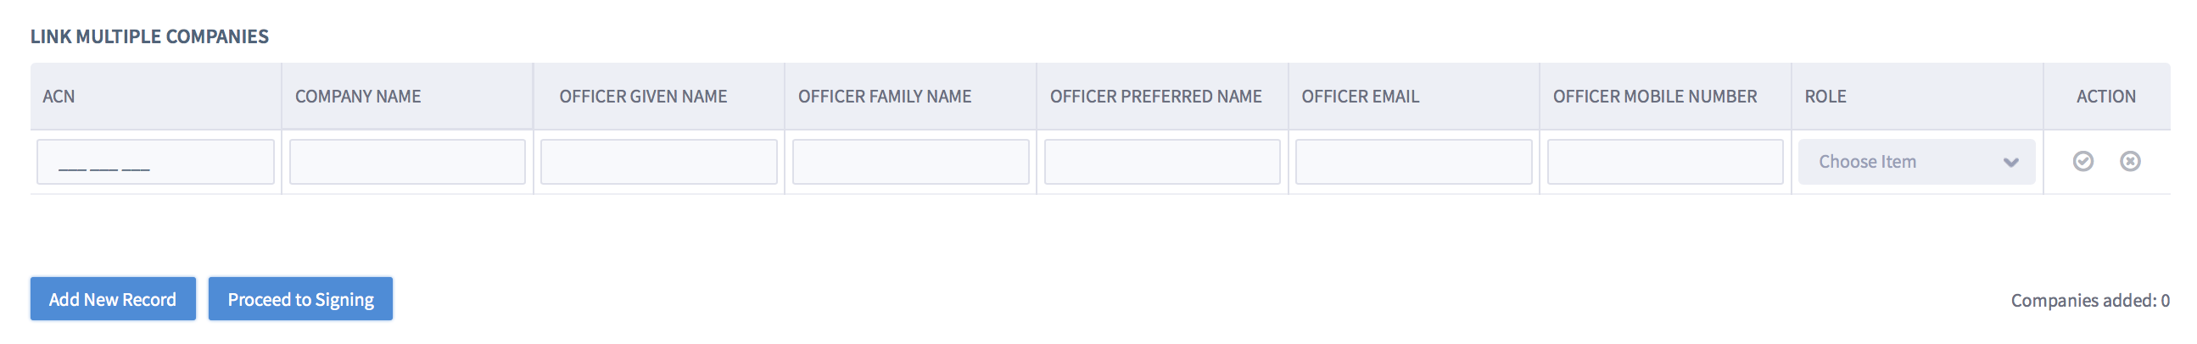Screen dimensions: 2197x344
Task: Focus the Officer Mobile Number field
Action: point(1665,162)
